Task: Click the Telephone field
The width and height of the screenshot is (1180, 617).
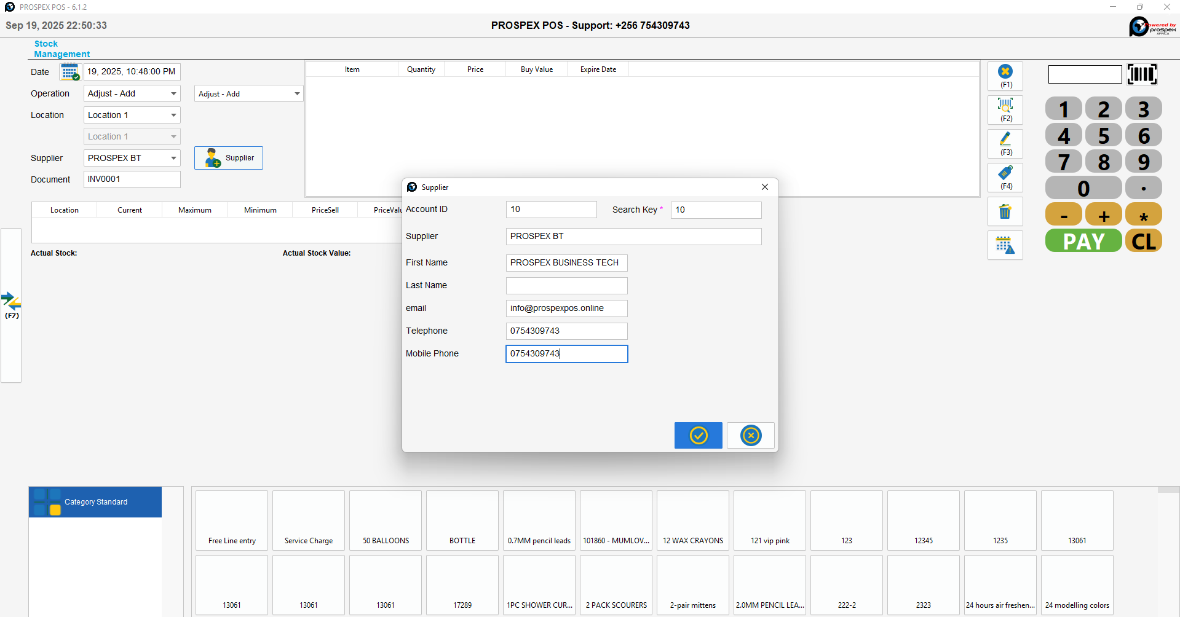Action: click(x=567, y=331)
